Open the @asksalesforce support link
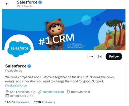 point(16,86)
